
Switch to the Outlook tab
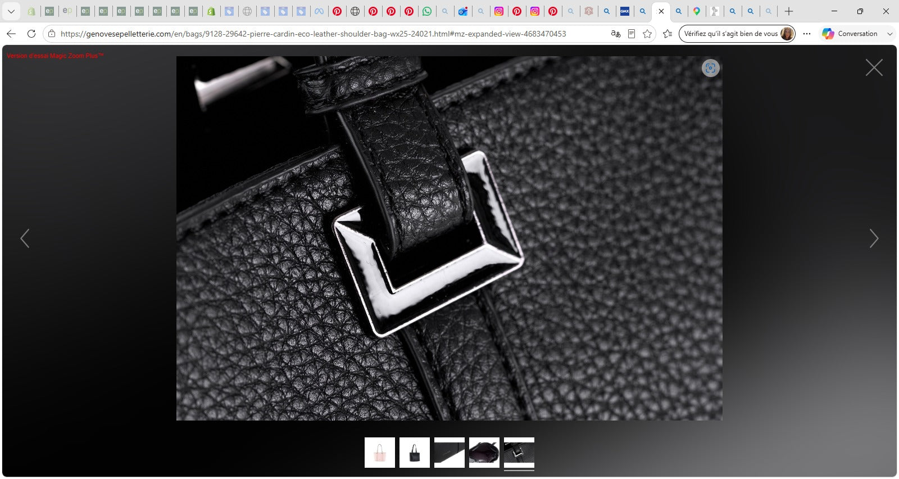(463, 11)
